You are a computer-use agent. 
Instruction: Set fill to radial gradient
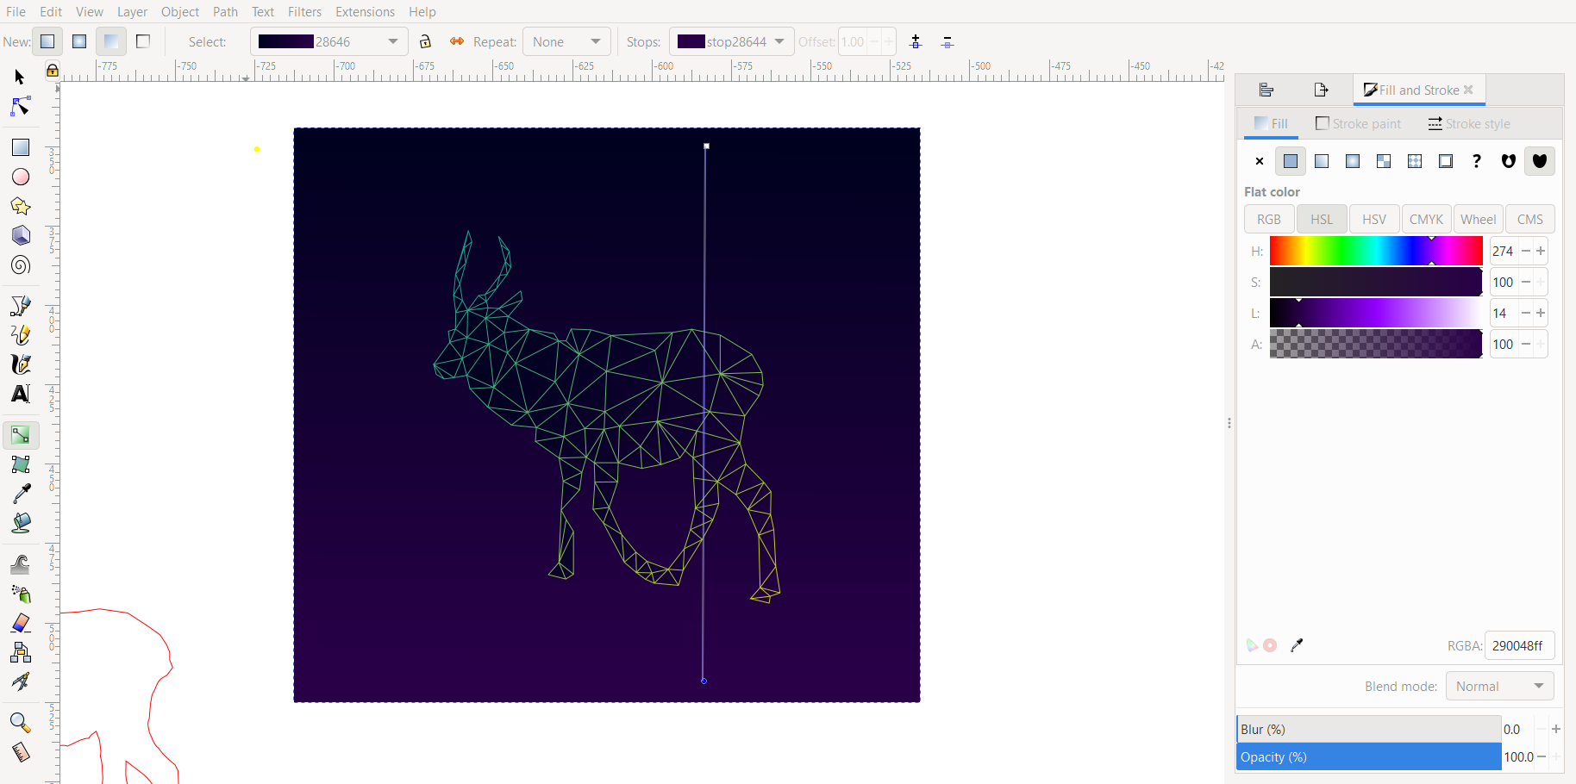(1352, 161)
